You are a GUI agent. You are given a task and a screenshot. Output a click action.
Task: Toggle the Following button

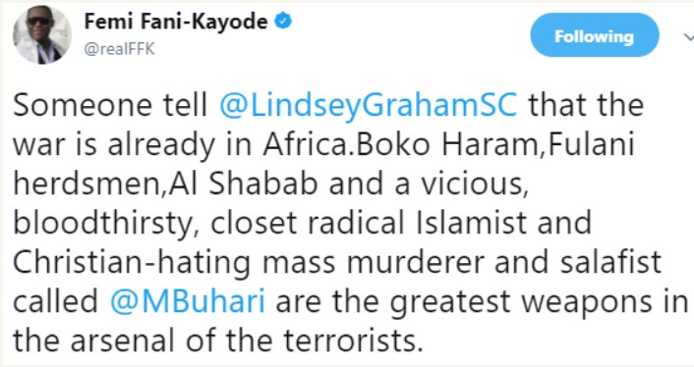[x=595, y=35]
